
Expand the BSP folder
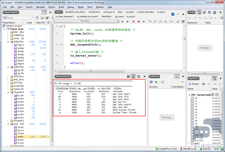8,32
